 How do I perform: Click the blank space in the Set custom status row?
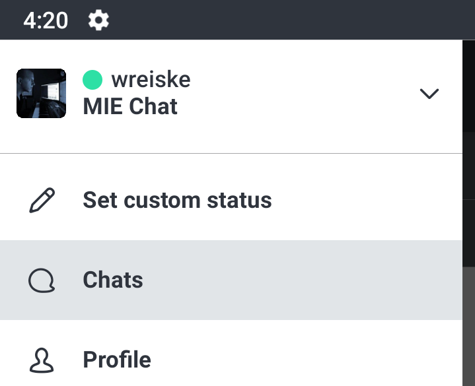pyautogui.click(x=370, y=200)
